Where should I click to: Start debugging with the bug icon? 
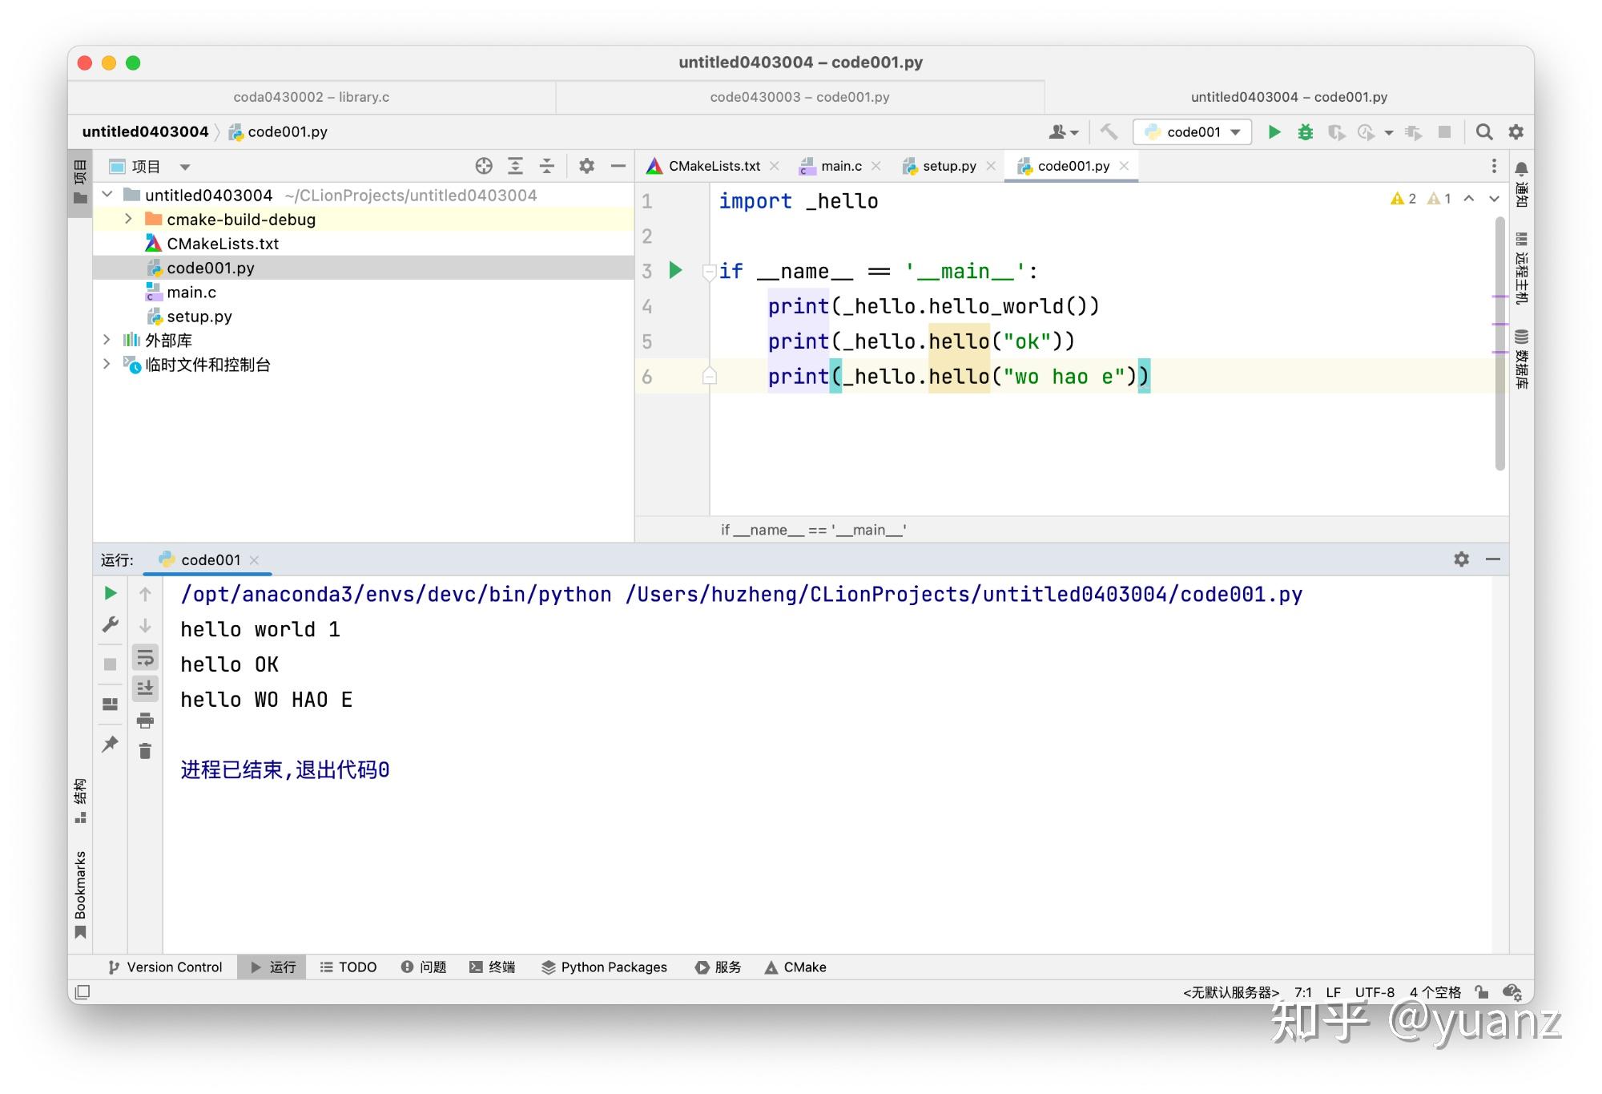[1305, 132]
